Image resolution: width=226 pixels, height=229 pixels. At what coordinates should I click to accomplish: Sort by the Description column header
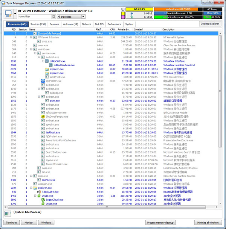tap(168, 29)
